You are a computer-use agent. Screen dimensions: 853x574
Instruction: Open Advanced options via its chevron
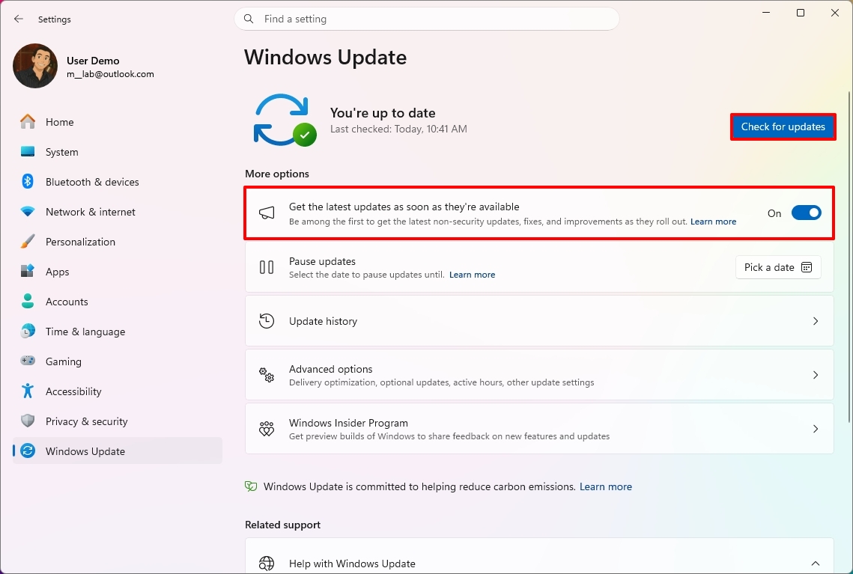pos(816,375)
